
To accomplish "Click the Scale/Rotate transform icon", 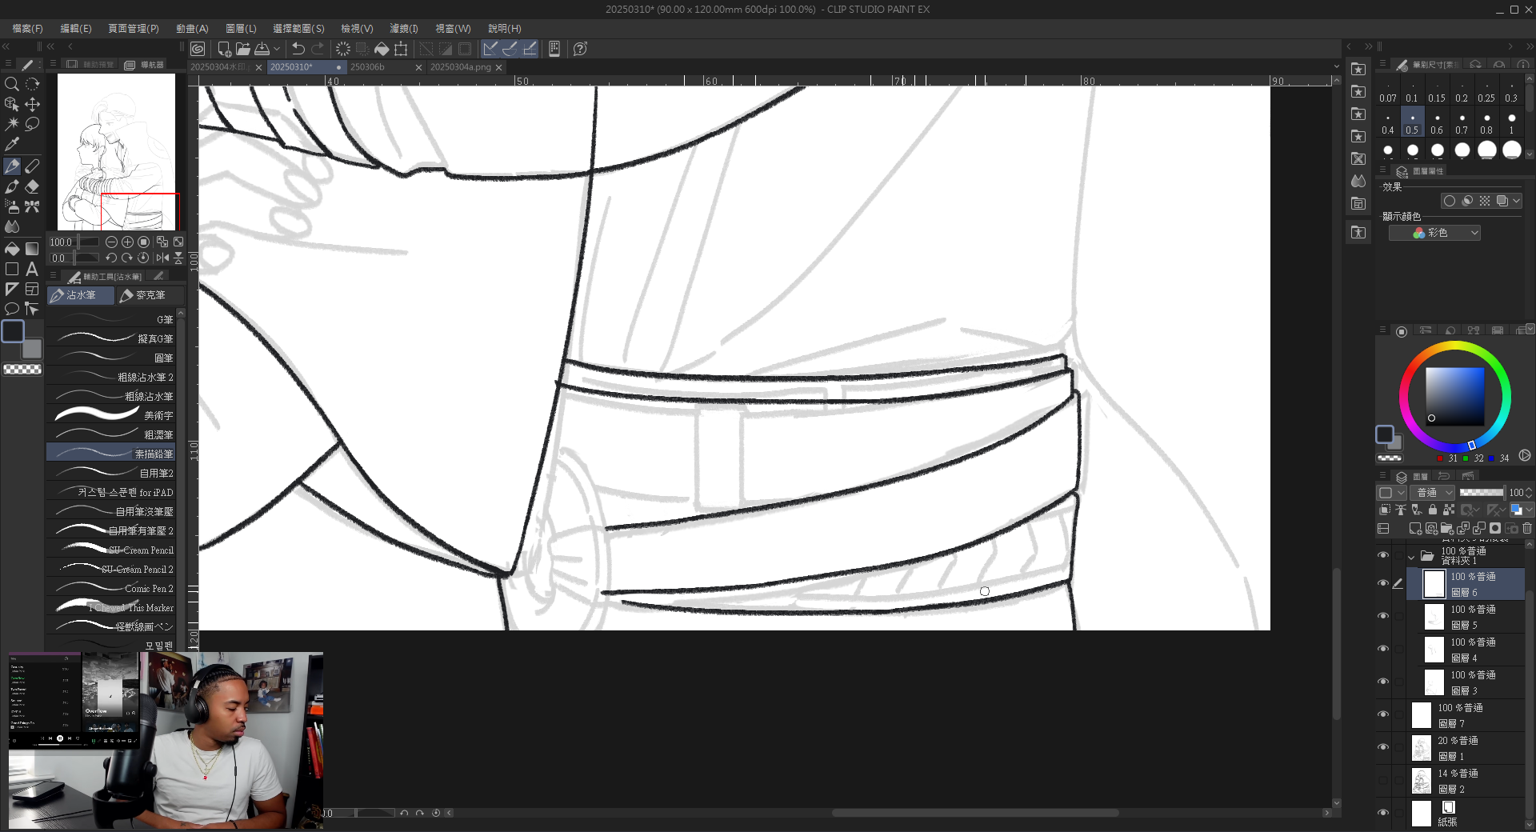I will click(x=401, y=49).
